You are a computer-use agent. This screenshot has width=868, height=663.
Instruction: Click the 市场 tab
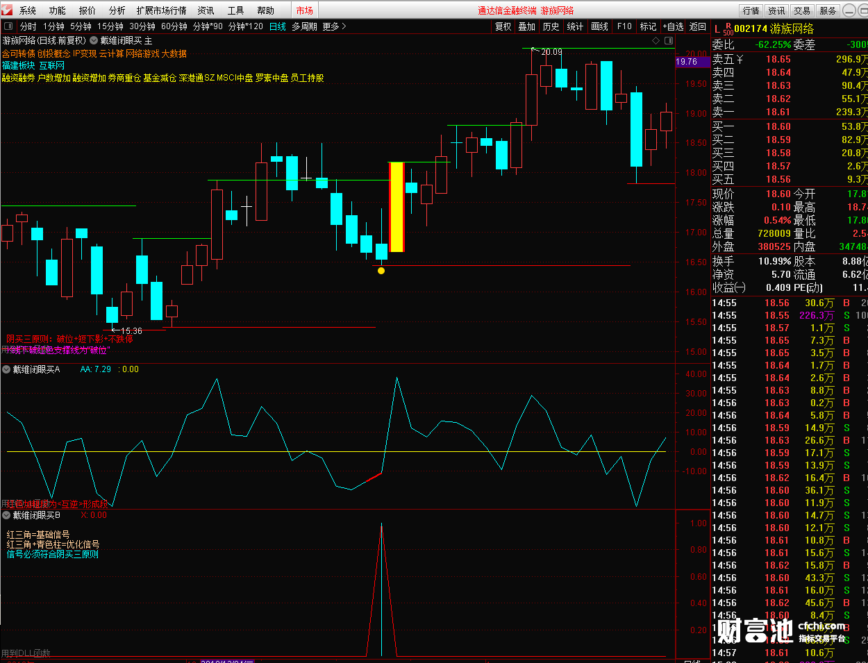[x=305, y=10]
